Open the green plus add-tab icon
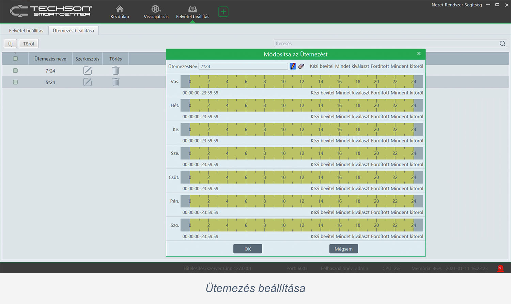The height and width of the screenshot is (304, 511). (223, 12)
